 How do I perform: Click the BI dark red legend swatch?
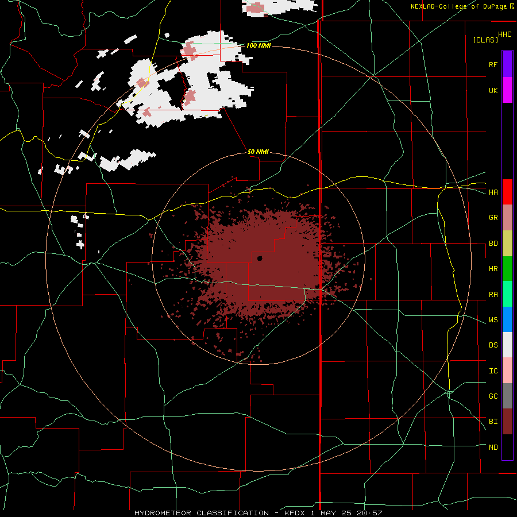coord(507,422)
